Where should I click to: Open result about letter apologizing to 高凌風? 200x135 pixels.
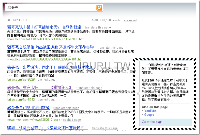click(x=51, y=47)
